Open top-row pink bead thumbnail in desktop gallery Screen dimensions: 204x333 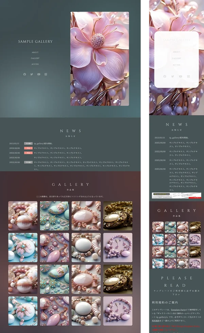(x=23, y=216)
